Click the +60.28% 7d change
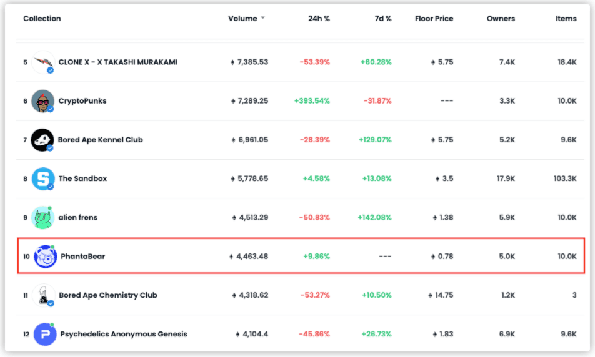Viewport: 595px width, 357px height. 376,62
